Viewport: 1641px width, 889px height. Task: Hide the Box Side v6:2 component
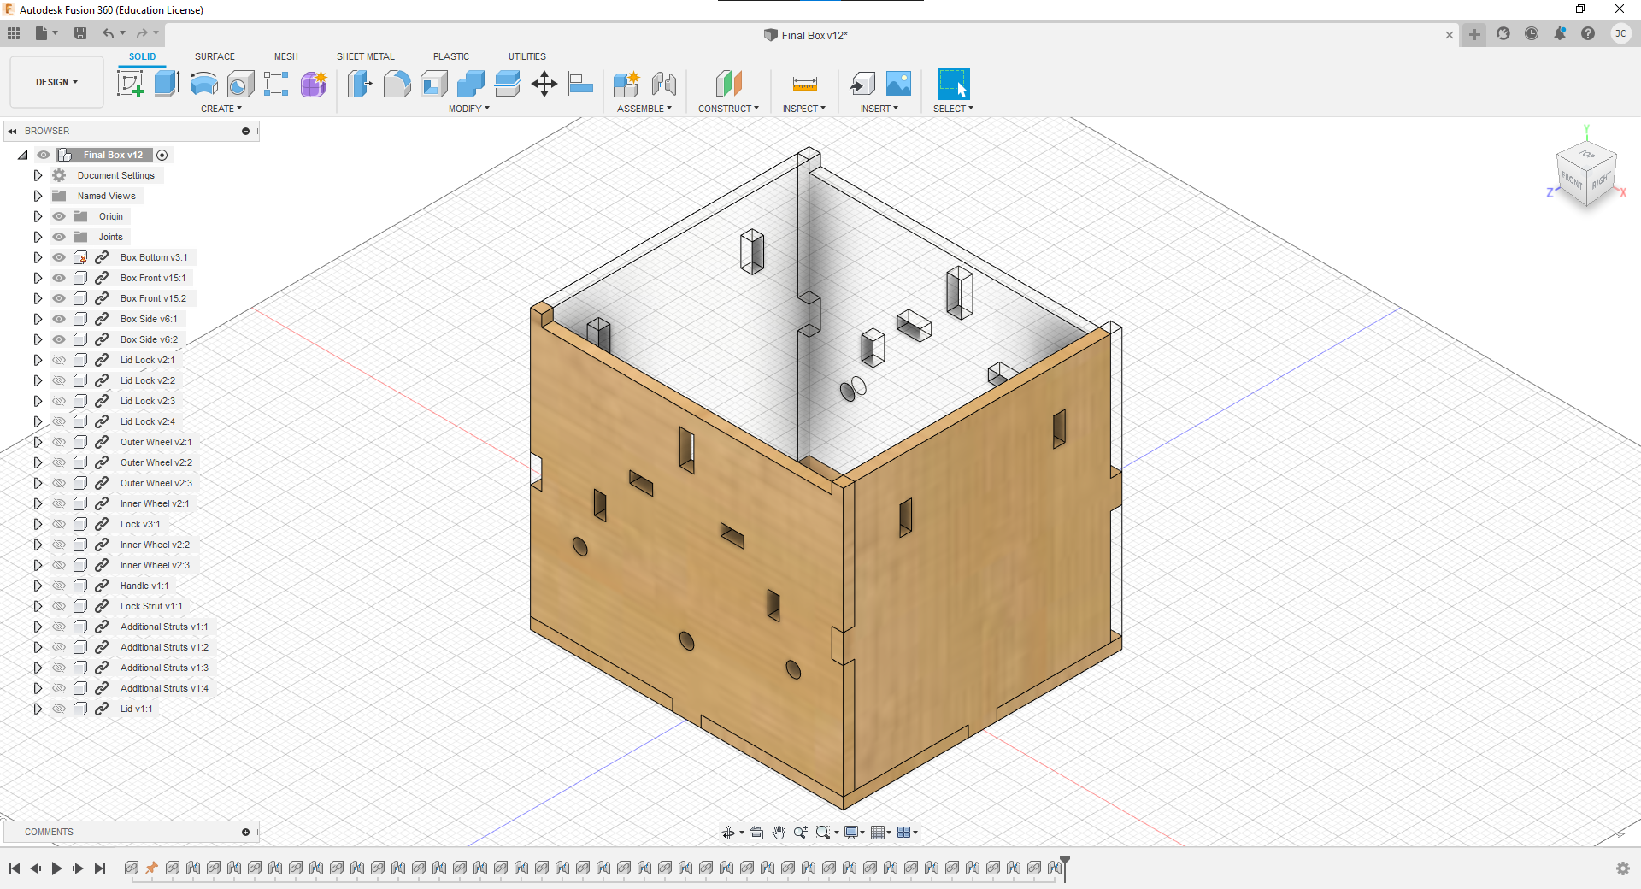(x=59, y=339)
